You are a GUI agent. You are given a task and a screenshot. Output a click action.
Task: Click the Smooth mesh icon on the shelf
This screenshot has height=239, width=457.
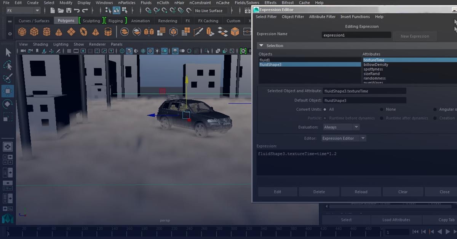pos(125,32)
